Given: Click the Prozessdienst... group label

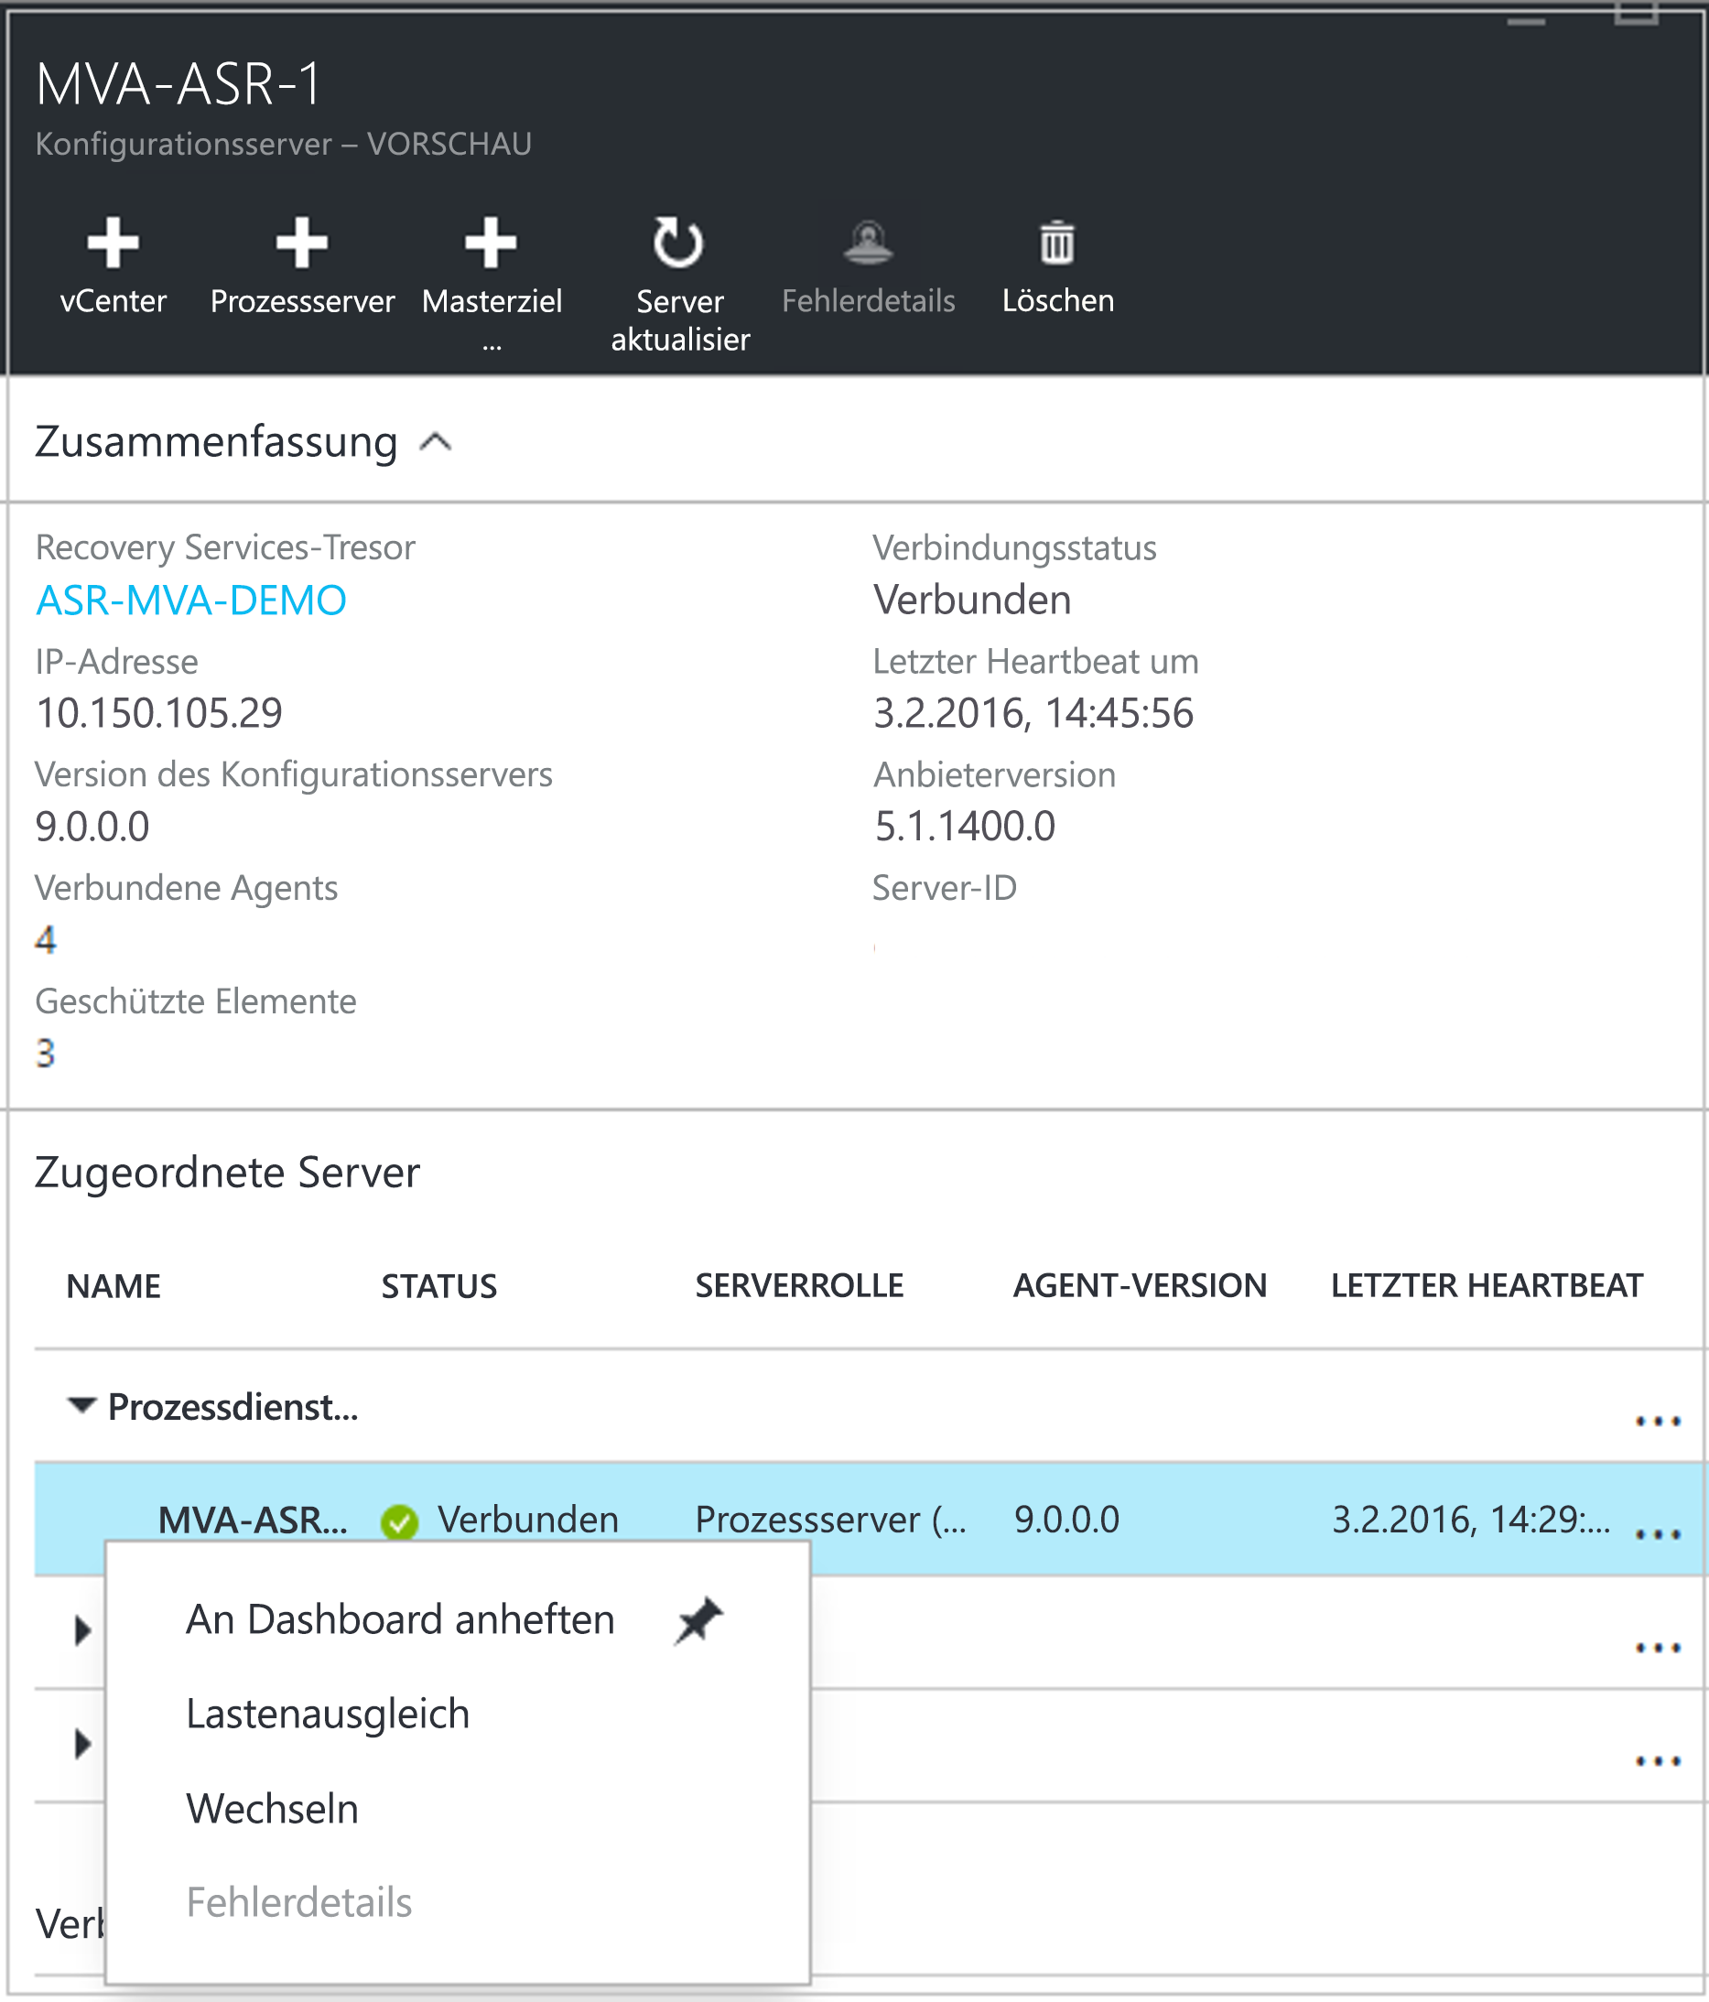Looking at the screenshot, I should (x=233, y=1407).
